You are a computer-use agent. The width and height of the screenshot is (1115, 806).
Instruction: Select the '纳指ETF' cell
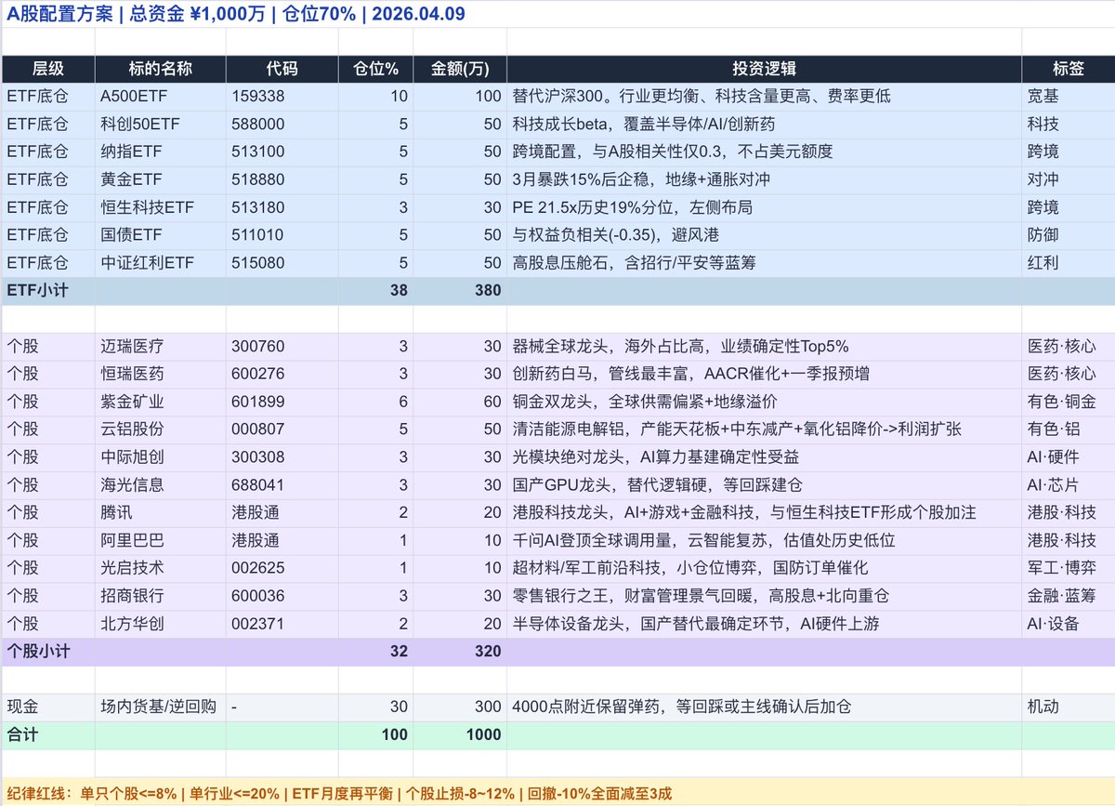click(160, 152)
